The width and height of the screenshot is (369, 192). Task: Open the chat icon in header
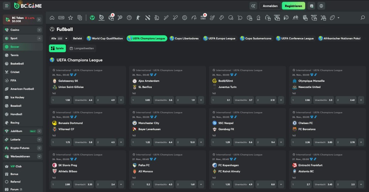312,6
